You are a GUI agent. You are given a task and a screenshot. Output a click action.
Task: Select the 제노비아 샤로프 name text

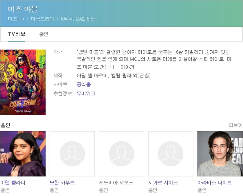pyautogui.click(x=116, y=182)
